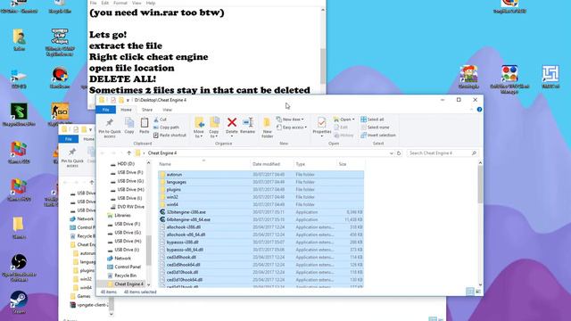Viewport: 571px width, 321px height.
Task: Click Cut in the Clipboard group
Action: point(160,119)
